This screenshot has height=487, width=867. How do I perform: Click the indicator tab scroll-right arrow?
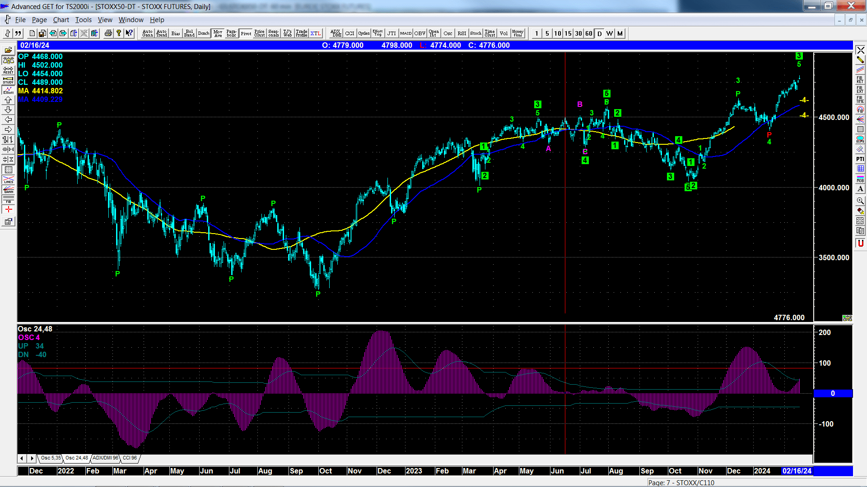tap(32, 458)
